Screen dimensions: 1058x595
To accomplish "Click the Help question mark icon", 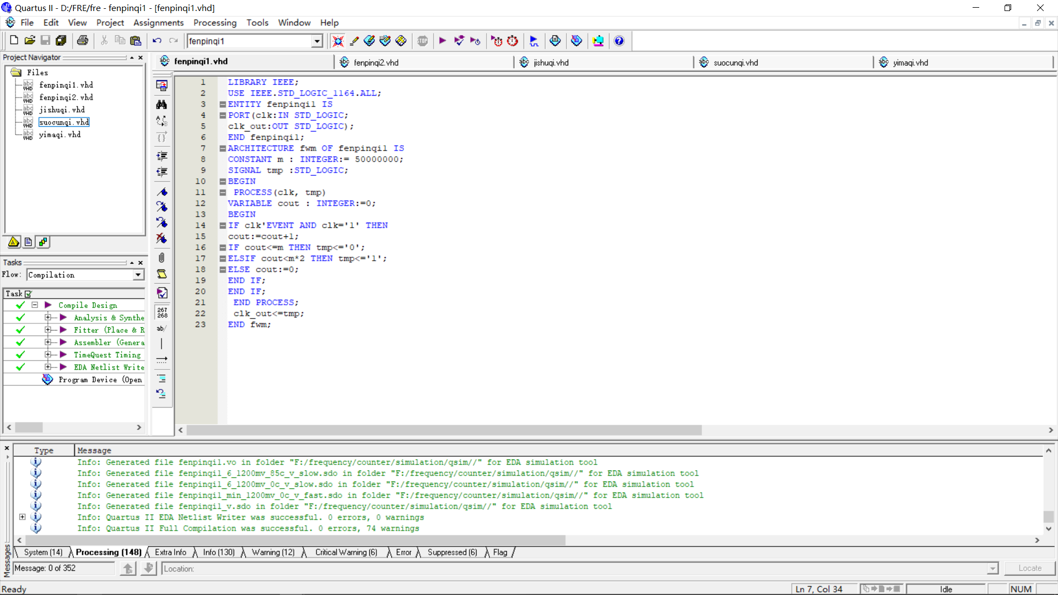I will pos(619,41).
